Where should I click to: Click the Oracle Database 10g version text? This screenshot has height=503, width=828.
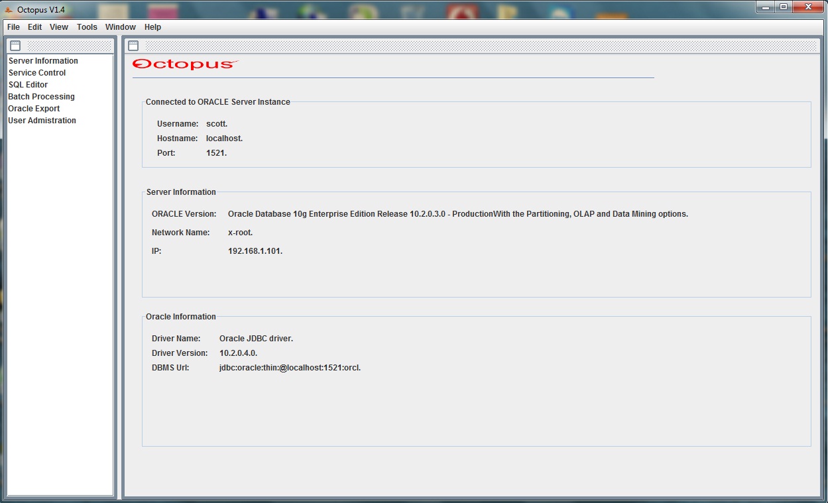click(x=458, y=214)
